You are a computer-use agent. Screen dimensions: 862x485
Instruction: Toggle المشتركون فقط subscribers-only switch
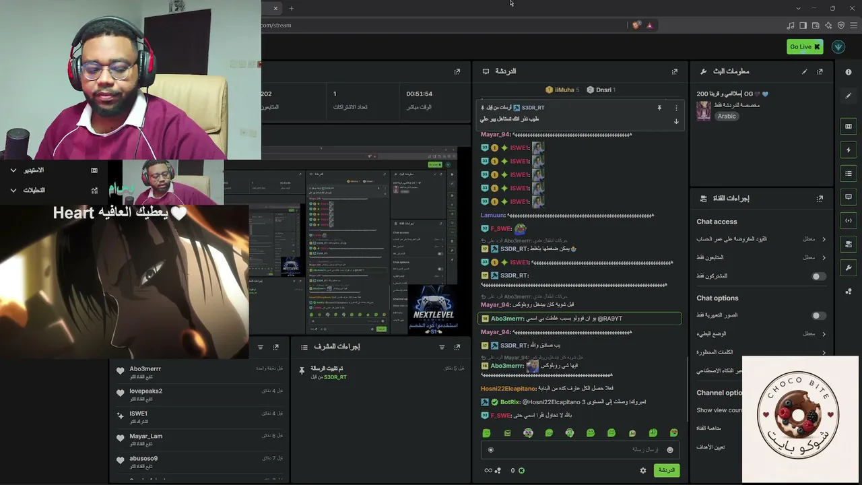(818, 276)
